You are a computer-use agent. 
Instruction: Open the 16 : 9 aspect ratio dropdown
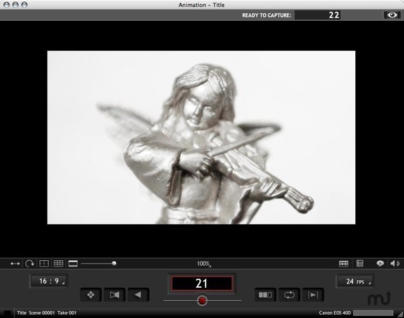click(x=49, y=281)
